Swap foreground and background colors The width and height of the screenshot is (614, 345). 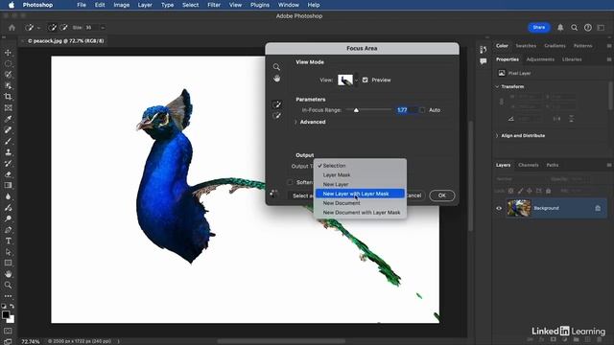[x=12, y=307]
